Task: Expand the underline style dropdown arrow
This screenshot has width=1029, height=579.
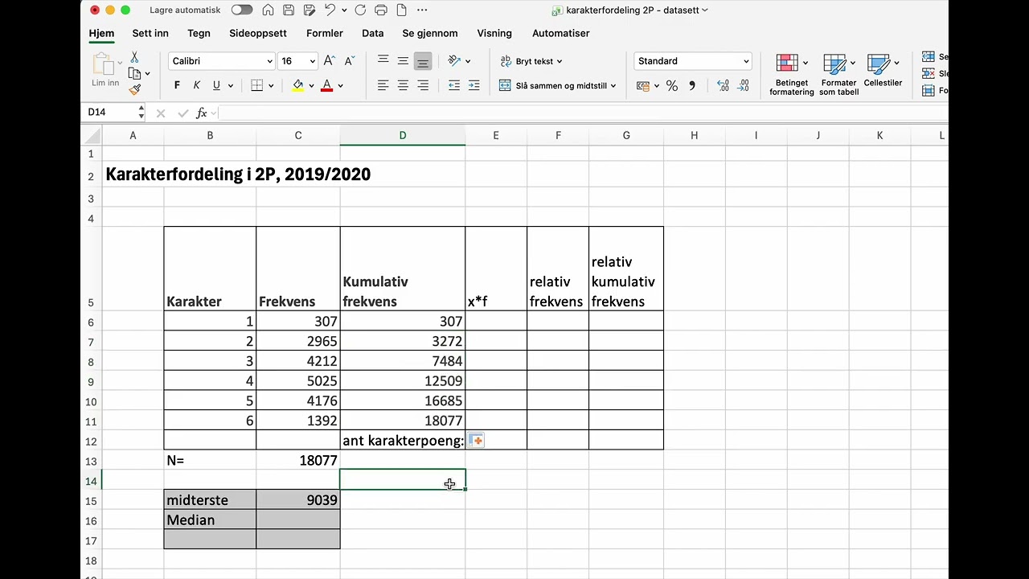Action: pos(231,85)
